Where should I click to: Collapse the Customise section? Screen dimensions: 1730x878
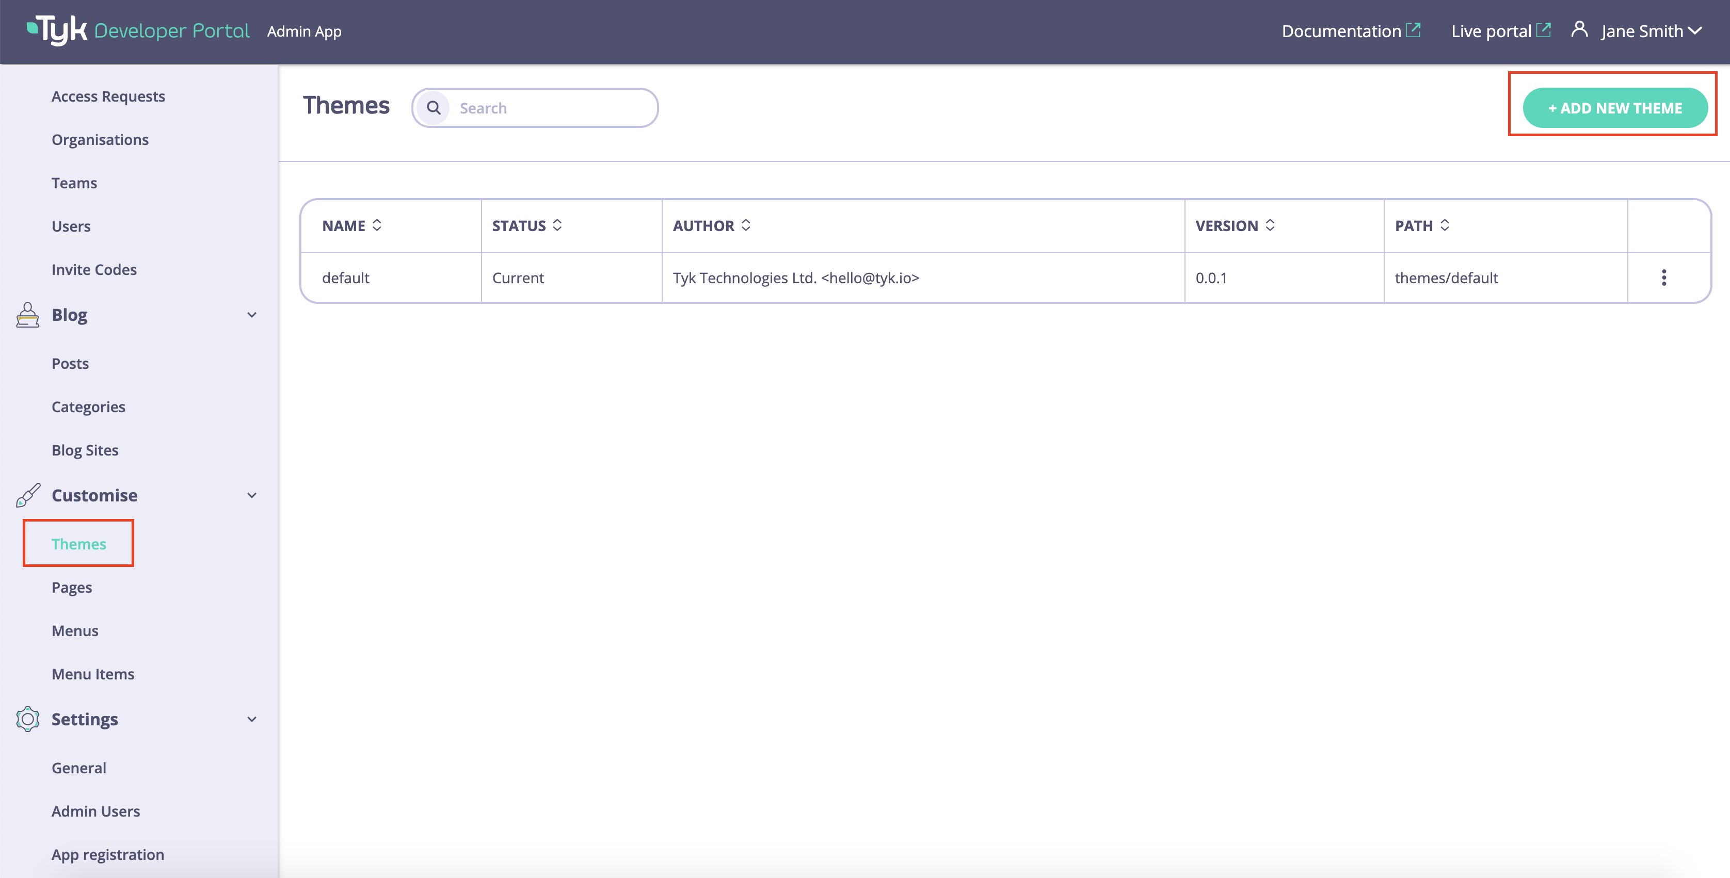point(252,495)
